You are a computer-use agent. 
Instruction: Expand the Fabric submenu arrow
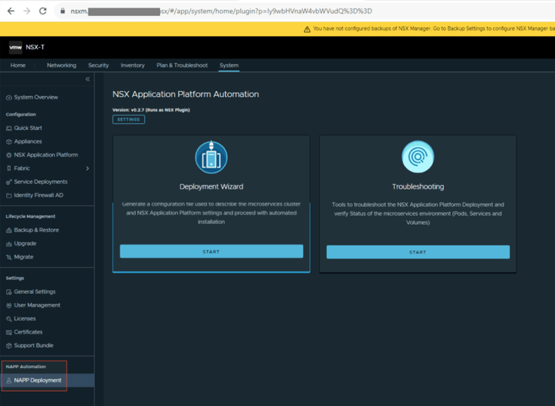[87, 169]
